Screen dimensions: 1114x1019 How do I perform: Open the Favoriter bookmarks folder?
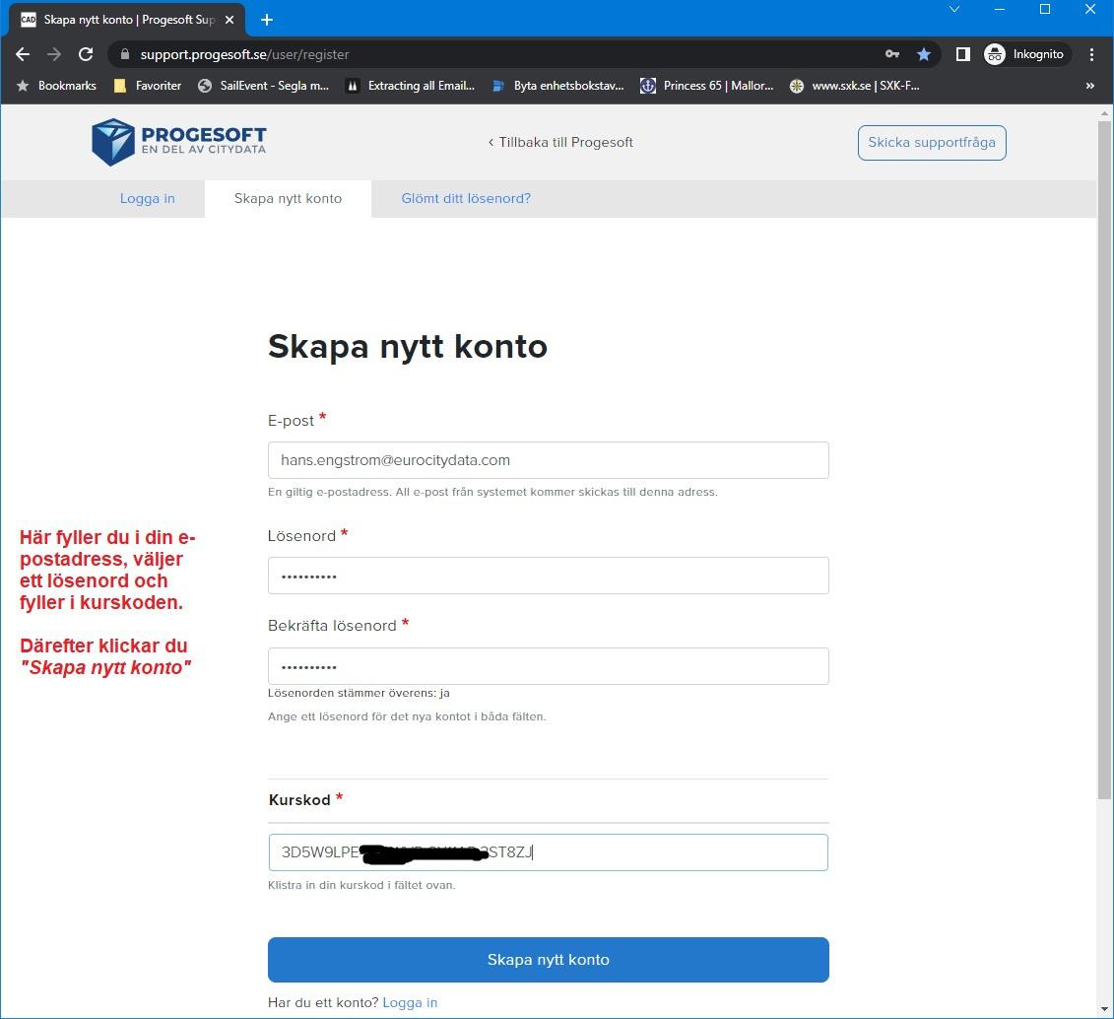coord(148,86)
